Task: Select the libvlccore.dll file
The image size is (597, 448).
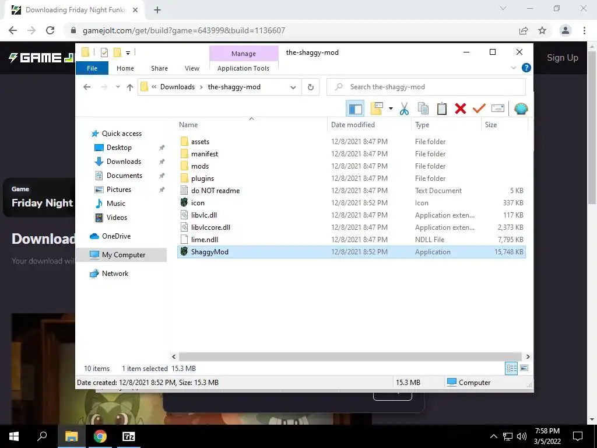Action: 351,228
